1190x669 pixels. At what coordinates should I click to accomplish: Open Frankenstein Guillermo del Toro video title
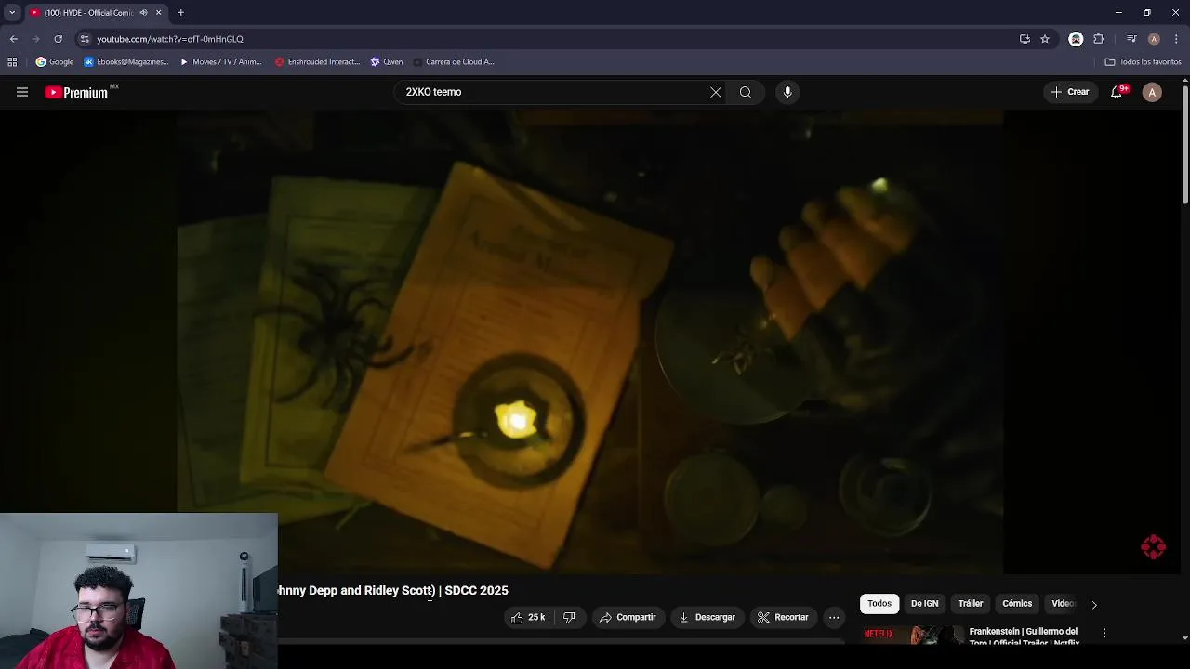[1024, 636]
